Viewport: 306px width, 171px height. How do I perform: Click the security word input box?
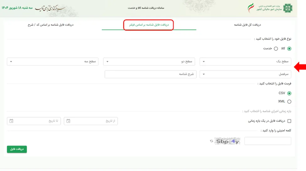click(x=268, y=141)
